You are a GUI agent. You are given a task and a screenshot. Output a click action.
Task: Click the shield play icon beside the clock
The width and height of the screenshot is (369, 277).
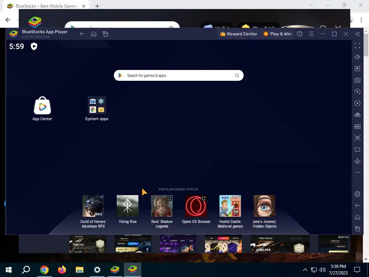(x=34, y=47)
